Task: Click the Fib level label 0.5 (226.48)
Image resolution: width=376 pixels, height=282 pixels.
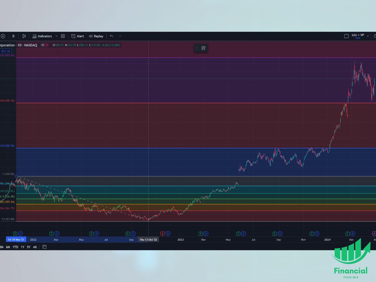Action: coord(7,197)
